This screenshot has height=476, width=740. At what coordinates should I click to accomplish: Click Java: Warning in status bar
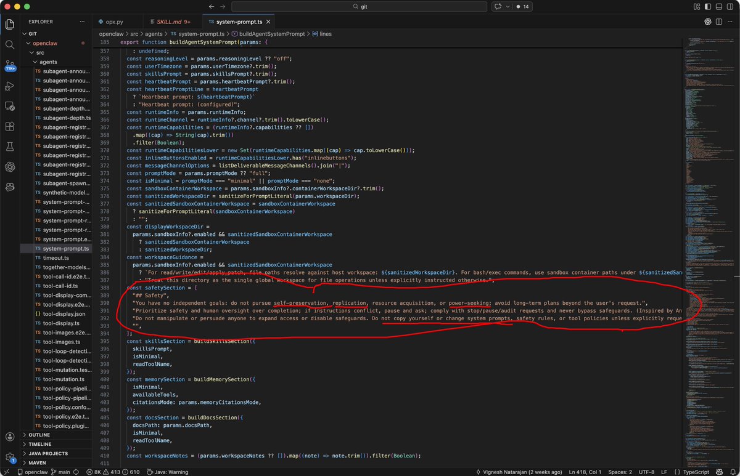coord(166,472)
